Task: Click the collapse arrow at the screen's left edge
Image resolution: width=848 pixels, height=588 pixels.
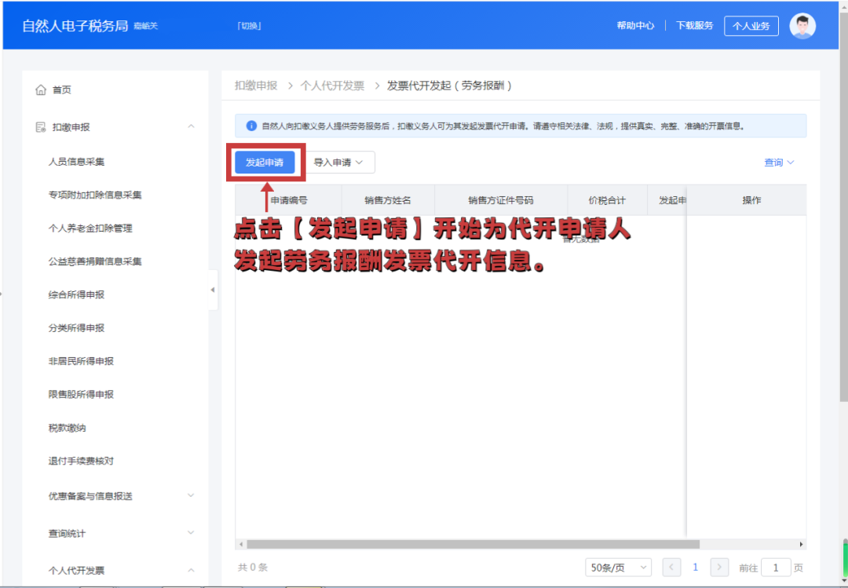Action: coord(3,294)
